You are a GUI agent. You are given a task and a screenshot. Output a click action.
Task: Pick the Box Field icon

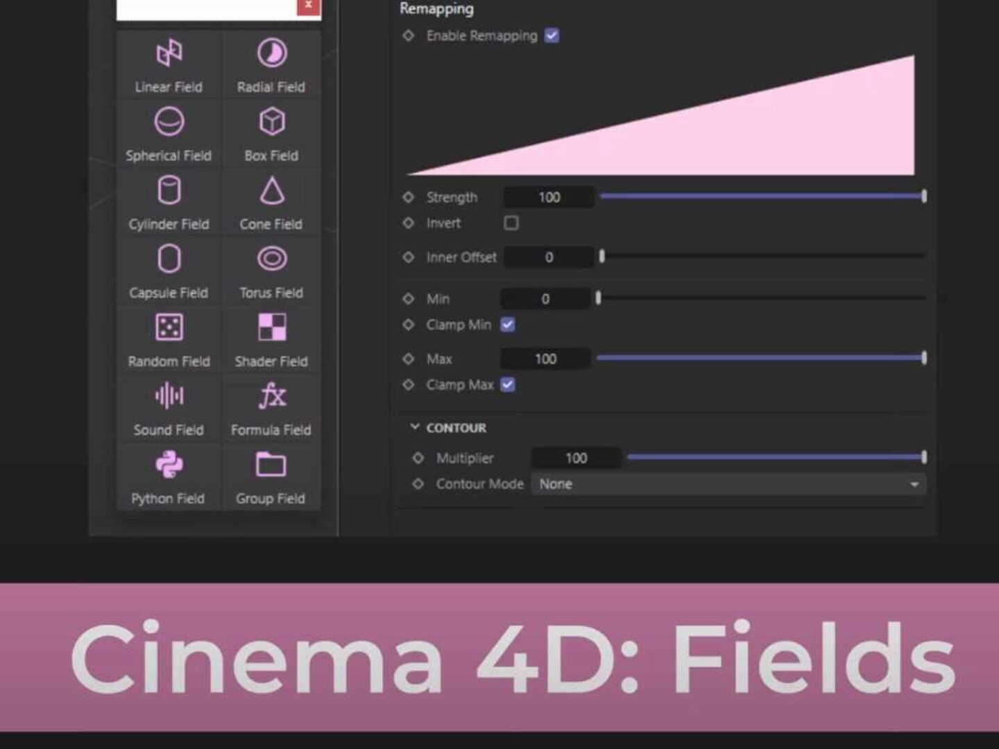(271, 122)
